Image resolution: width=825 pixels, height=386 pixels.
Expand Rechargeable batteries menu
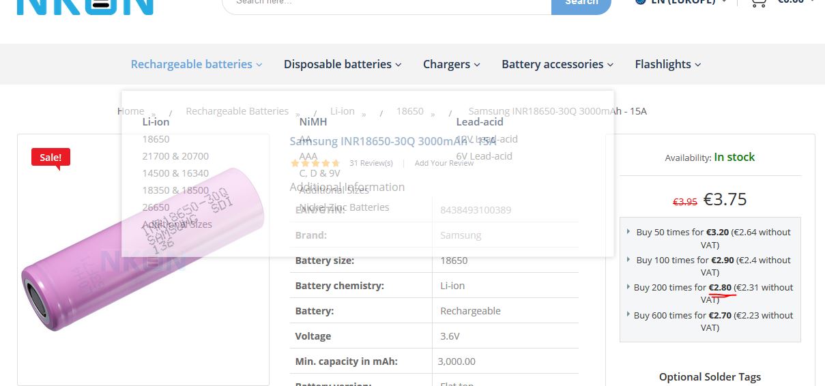pyautogui.click(x=197, y=64)
